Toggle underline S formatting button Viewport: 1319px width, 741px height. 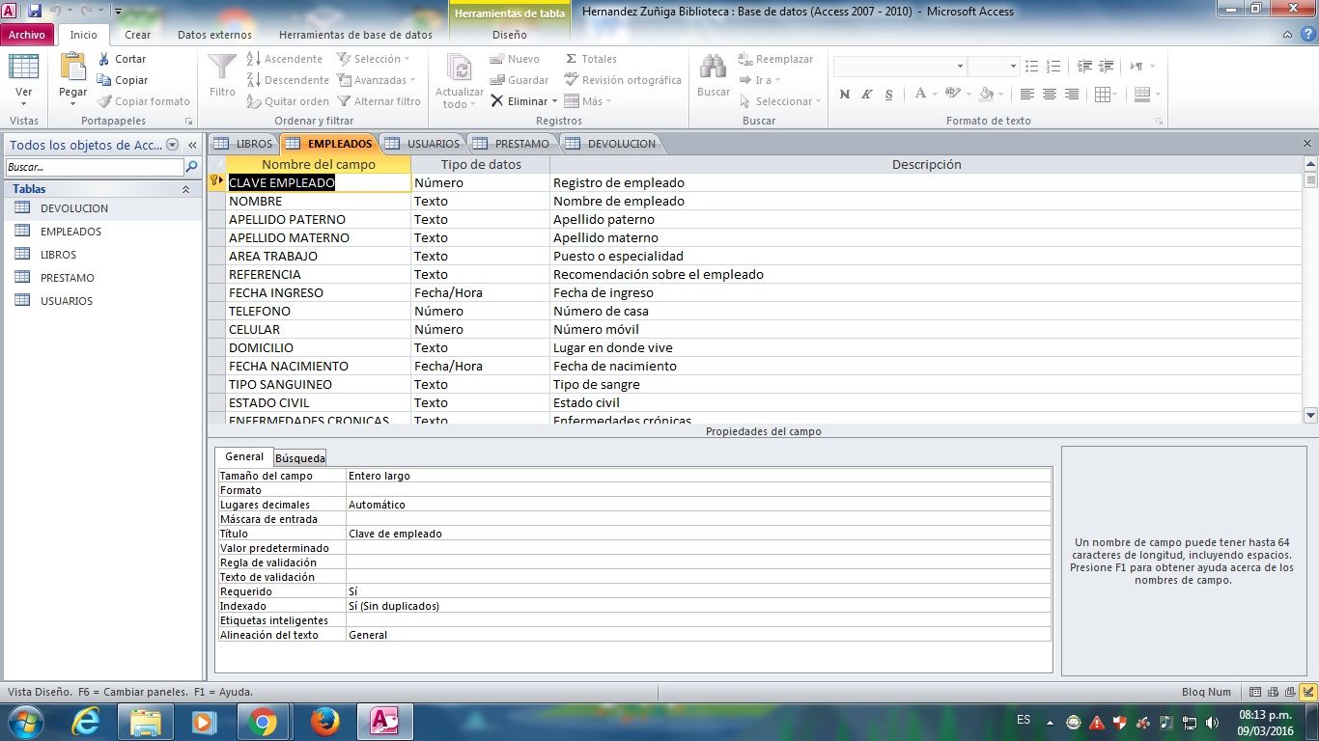point(887,95)
